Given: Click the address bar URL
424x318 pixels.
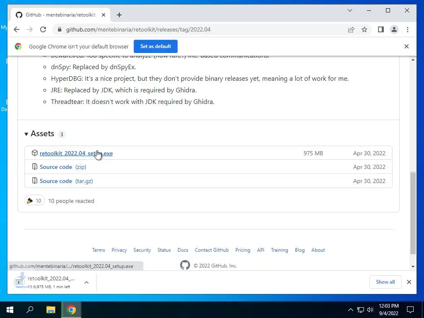Looking at the screenshot, I should coord(138,29).
